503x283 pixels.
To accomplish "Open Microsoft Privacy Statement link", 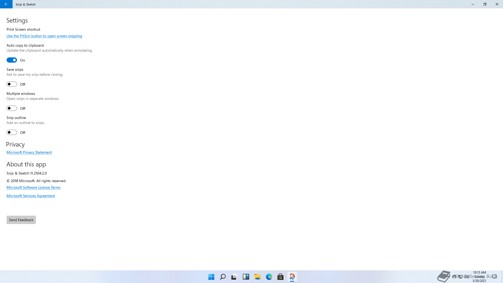I will (x=29, y=152).
